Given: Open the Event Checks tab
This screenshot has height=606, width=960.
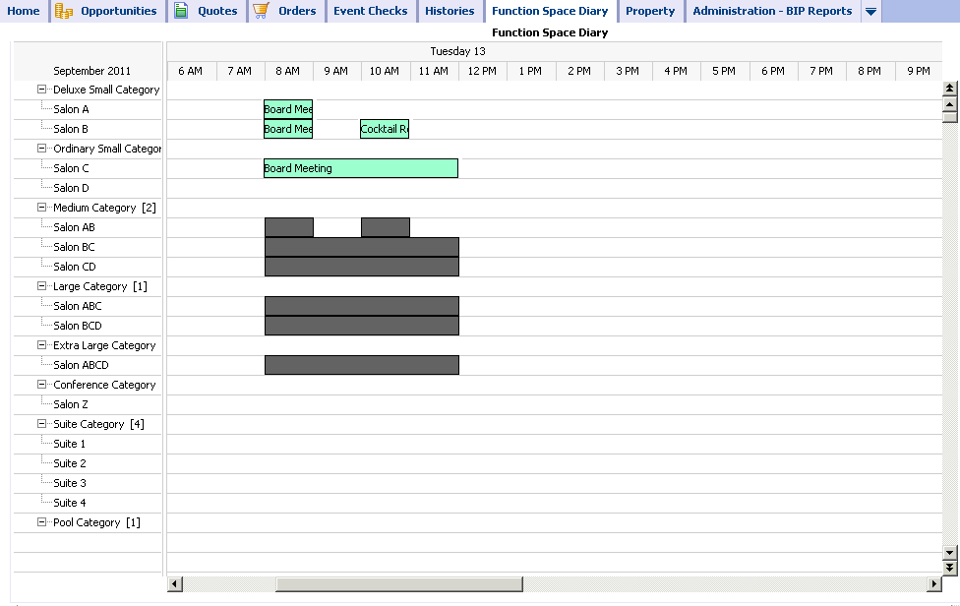Looking at the screenshot, I should coord(370,11).
